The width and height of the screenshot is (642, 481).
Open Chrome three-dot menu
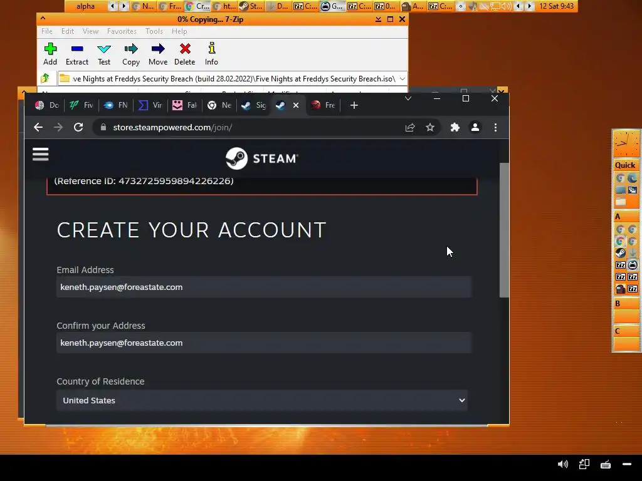click(x=495, y=128)
